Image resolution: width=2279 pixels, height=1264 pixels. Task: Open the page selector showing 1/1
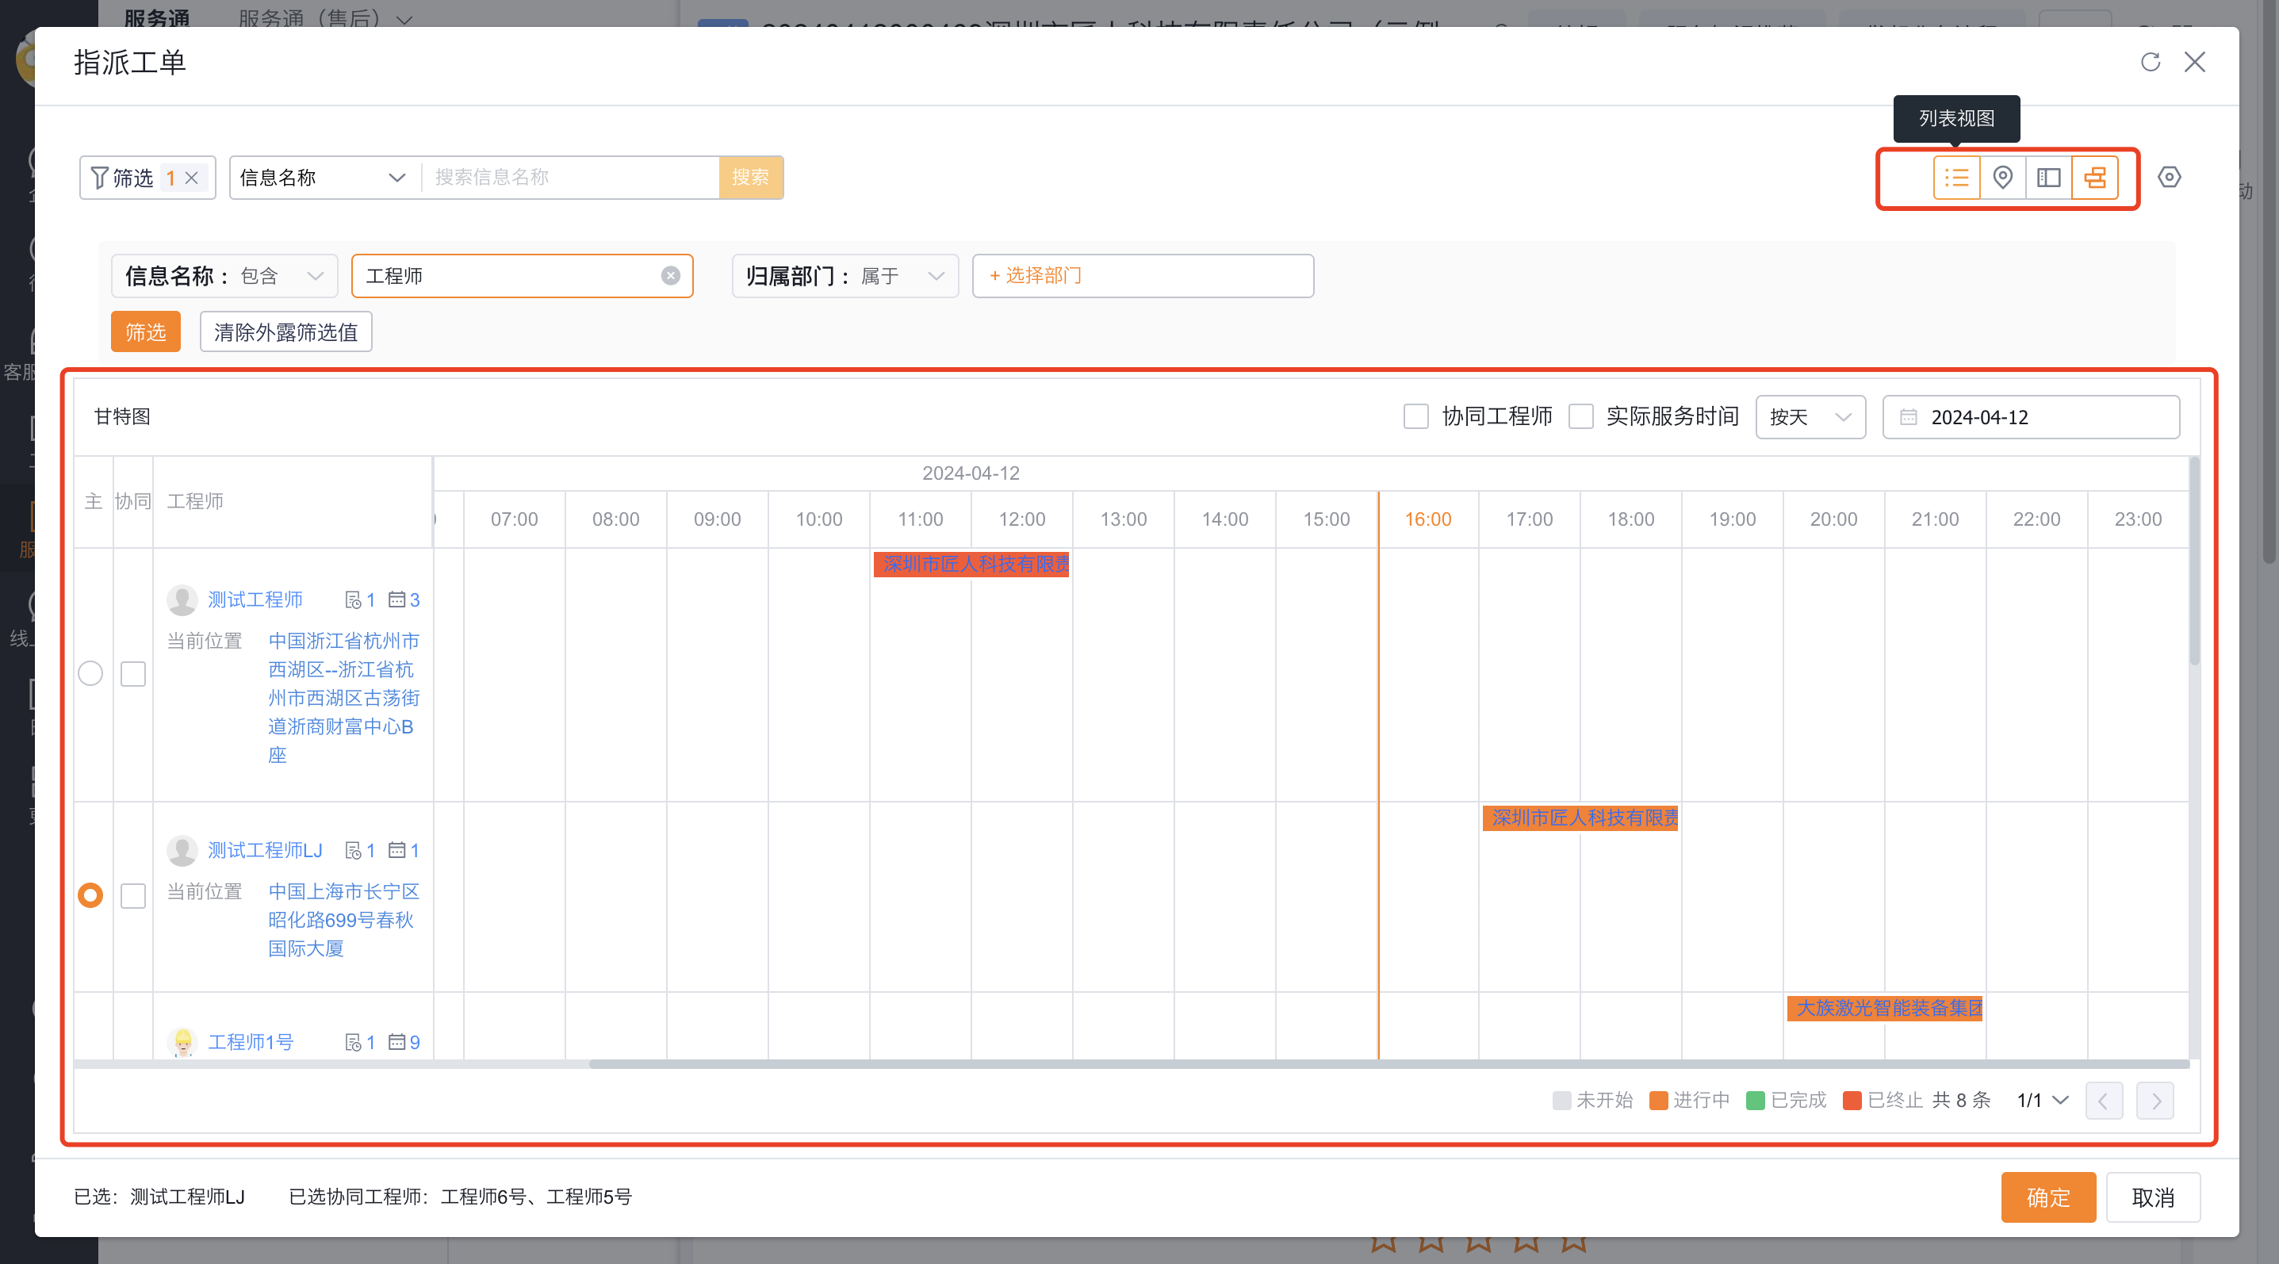[2042, 1101]
